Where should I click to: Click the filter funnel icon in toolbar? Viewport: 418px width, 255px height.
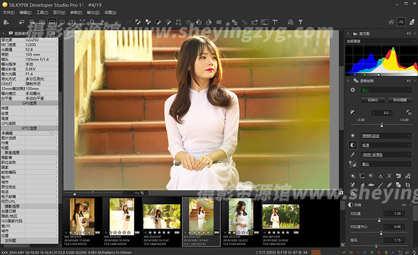pos(300,22)
